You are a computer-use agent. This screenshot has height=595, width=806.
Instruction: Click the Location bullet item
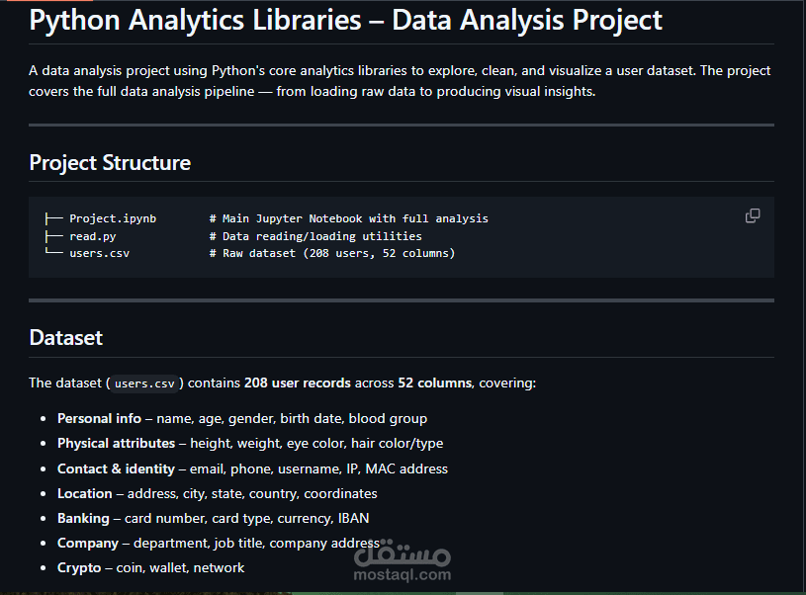pyautogui.click(x=217, y=493)
